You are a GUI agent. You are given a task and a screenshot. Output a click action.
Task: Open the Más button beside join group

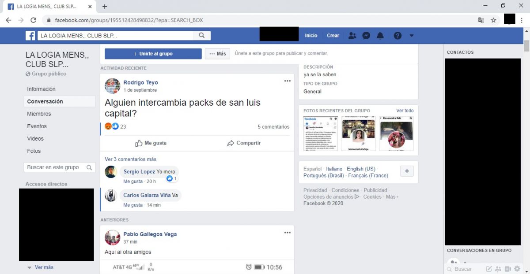[x=217, y=54]
